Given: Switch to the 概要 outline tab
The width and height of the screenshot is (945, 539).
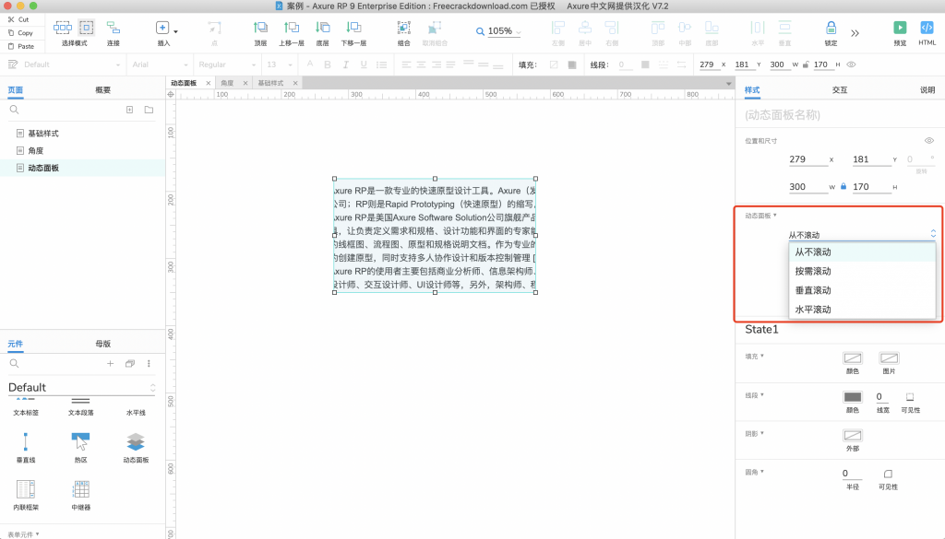Looking at the screenshot, I should click(x=103, y=90).
